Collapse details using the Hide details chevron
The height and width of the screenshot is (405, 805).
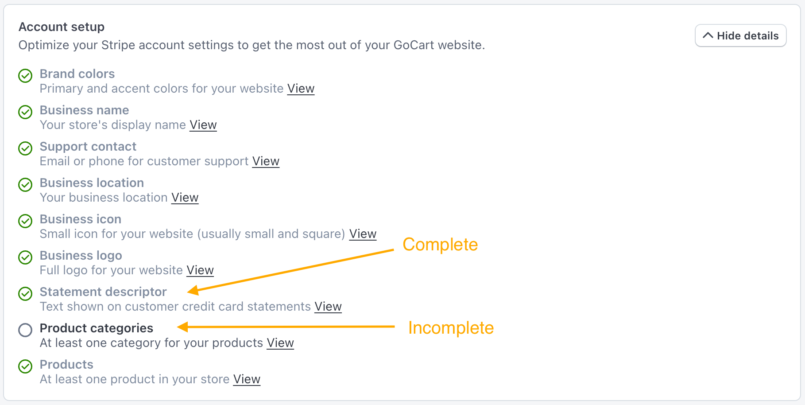[709, 35]
